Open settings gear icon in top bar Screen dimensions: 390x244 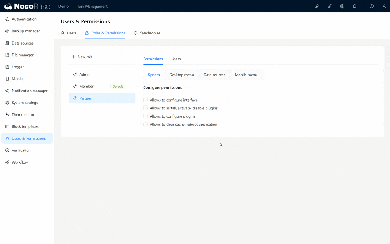pos(342,6)
